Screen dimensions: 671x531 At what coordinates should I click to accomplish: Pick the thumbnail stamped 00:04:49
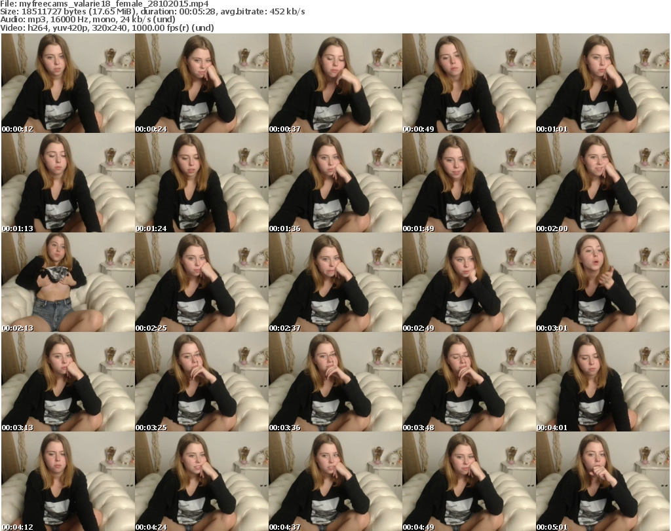(x=469, y=481)
